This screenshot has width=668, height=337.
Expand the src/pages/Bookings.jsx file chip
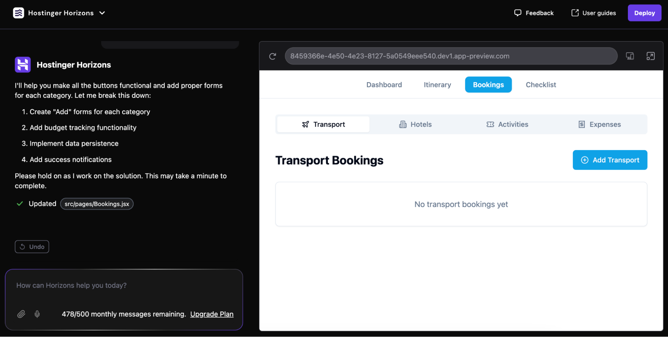pos(97,204)
